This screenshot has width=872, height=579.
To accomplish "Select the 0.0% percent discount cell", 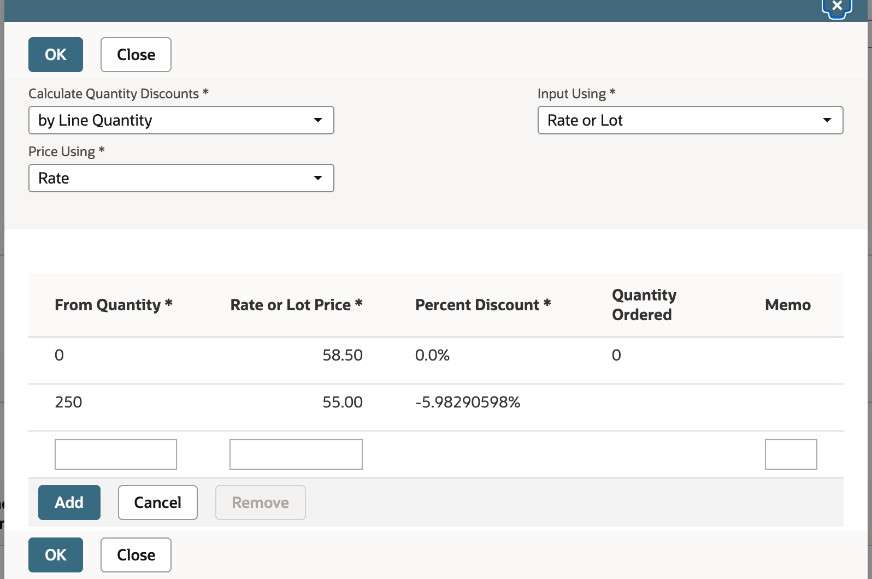I will (x=432, y=355).
